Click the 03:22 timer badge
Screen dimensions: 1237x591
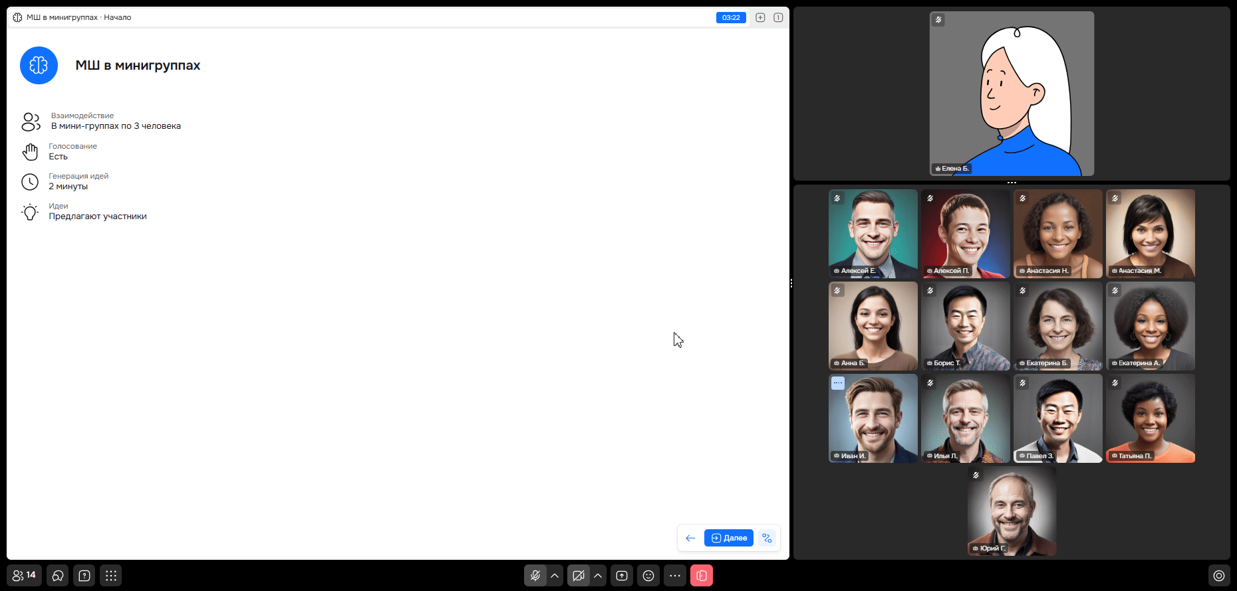[731, 17]
